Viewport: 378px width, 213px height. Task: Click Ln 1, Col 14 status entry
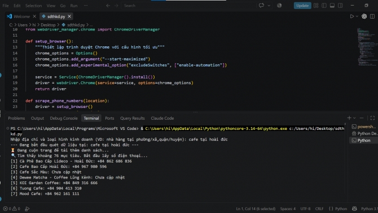[256, 209]
